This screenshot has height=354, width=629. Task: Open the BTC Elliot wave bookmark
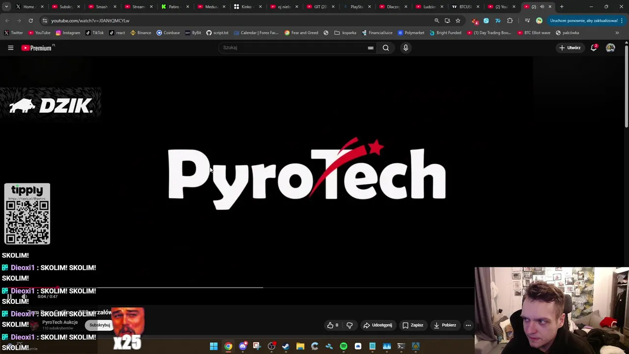pos(534,33)
